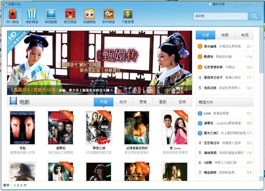Click banner carousel next arrow
The image size is (265, 191).
(x=187, y=90)
